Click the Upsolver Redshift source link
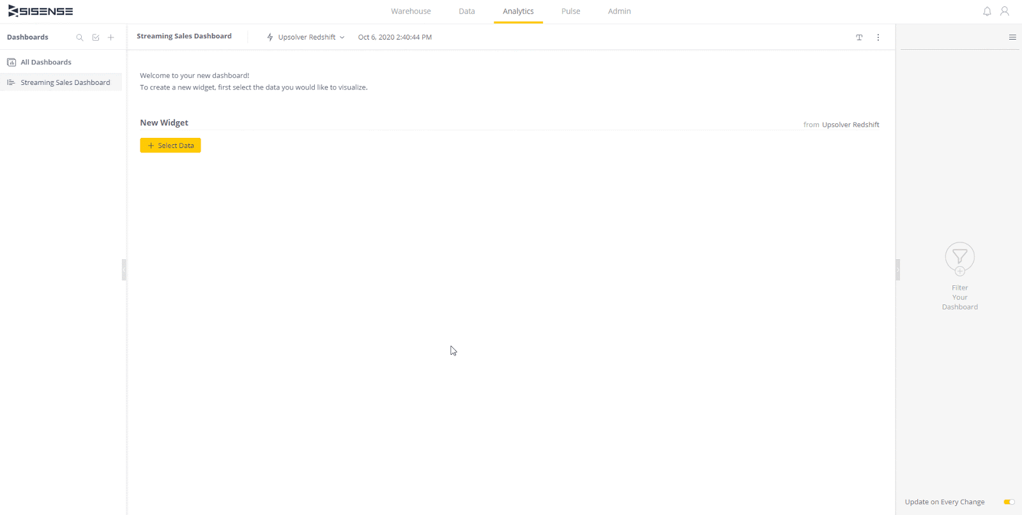Image resolution: width=1022 pixels, height=515 pixels. tap(850, 124)
